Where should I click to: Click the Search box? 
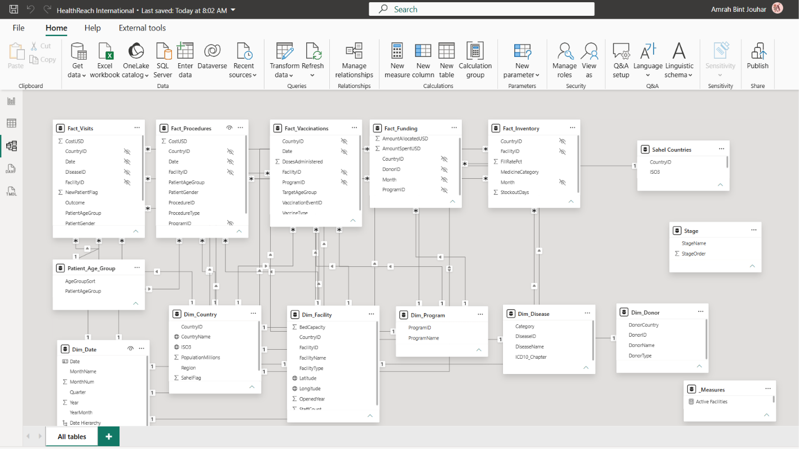pyautogui.click(x=482, y=9)
